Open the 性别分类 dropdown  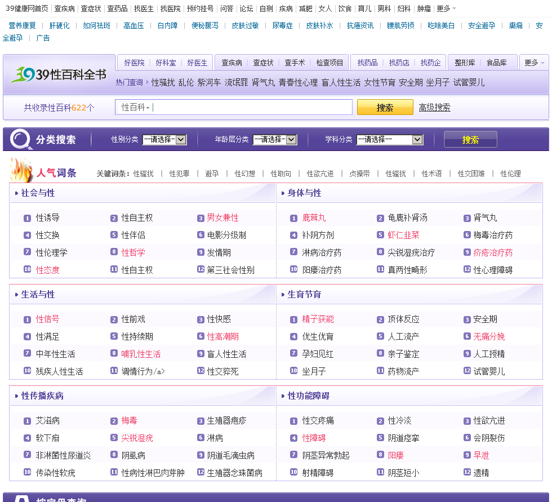(x=164, y=140)
